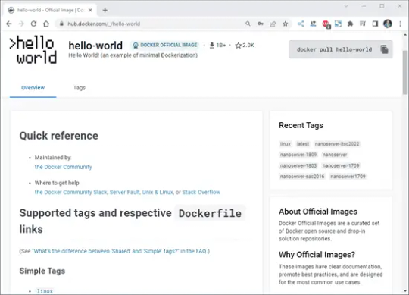Image resolution: width=409 pixels, height=295 pixels.
Task: Go back to the previous page
Action: pyautogui.click(x=9, y=24)
